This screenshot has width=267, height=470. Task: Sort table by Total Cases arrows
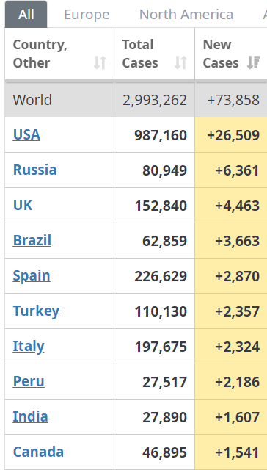pos(180,63)
